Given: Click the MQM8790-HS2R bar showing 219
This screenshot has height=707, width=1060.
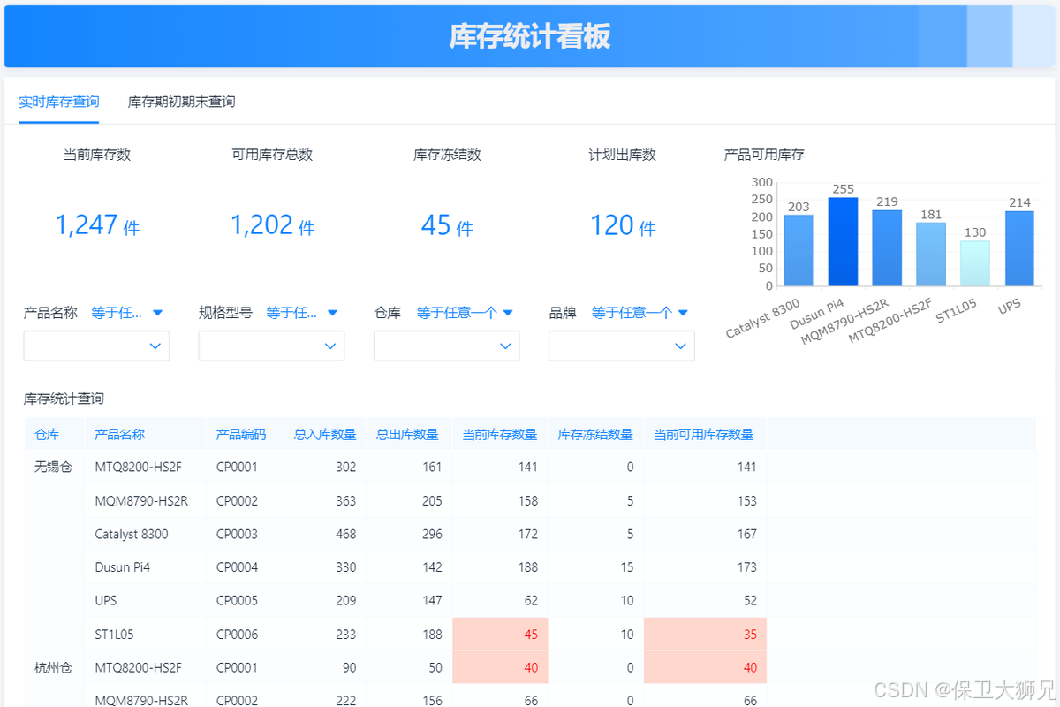Looking at the screenshot, I should click(x=887, y=248).
